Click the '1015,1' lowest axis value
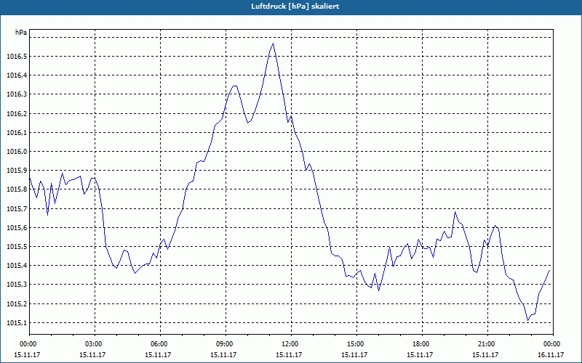The width and height of the screenshot is (582, 363). click(17, 322)
